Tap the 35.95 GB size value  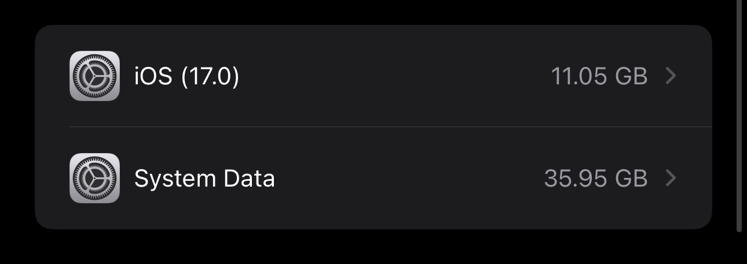click(x=595, y=179)
